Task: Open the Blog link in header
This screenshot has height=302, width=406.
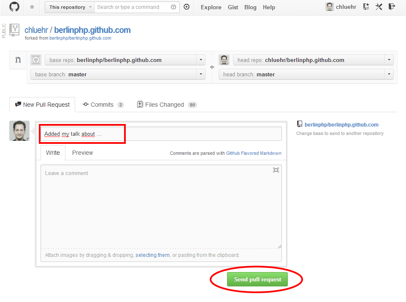Action: point(250,8)
